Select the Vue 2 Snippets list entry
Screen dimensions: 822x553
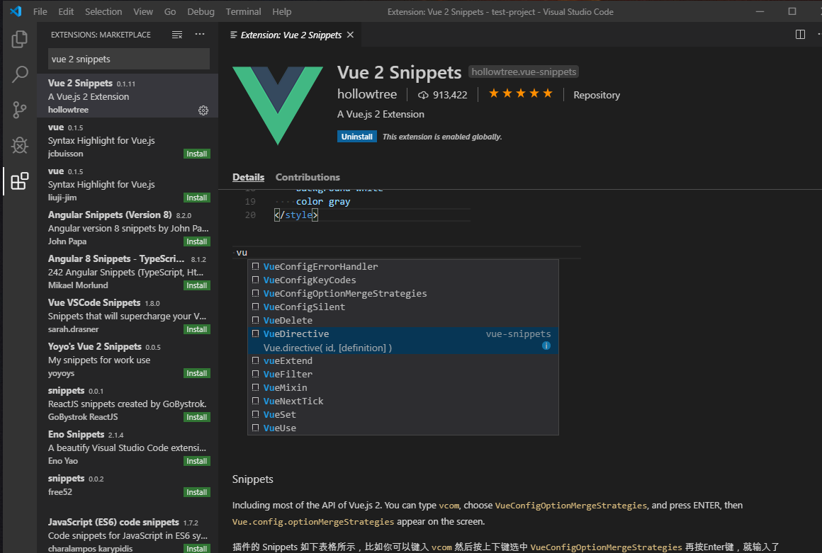(128, 96)
